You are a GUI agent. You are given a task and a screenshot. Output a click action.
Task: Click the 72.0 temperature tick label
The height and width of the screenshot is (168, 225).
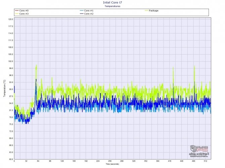pyautogui.click(x=11, y=132)
